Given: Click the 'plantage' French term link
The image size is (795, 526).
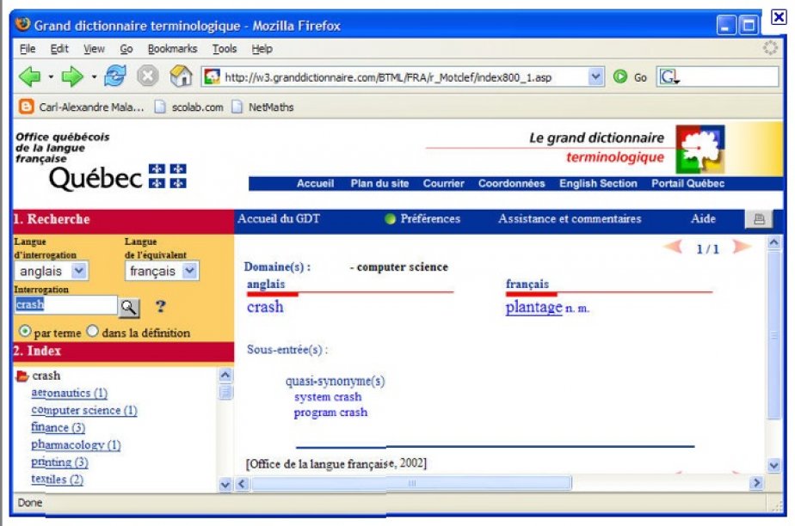Looking at the screenshot, I should (x=533, y=307).
